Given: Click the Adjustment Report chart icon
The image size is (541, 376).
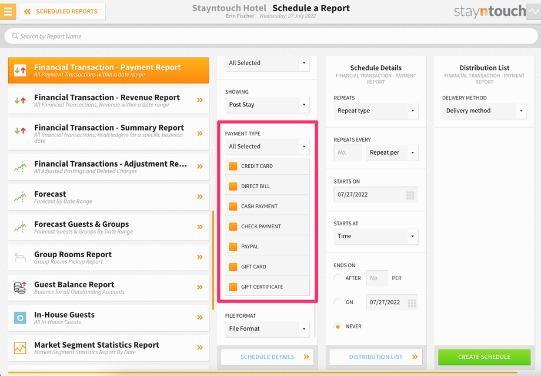Looking at the screenshot, I should pos(20,167).
